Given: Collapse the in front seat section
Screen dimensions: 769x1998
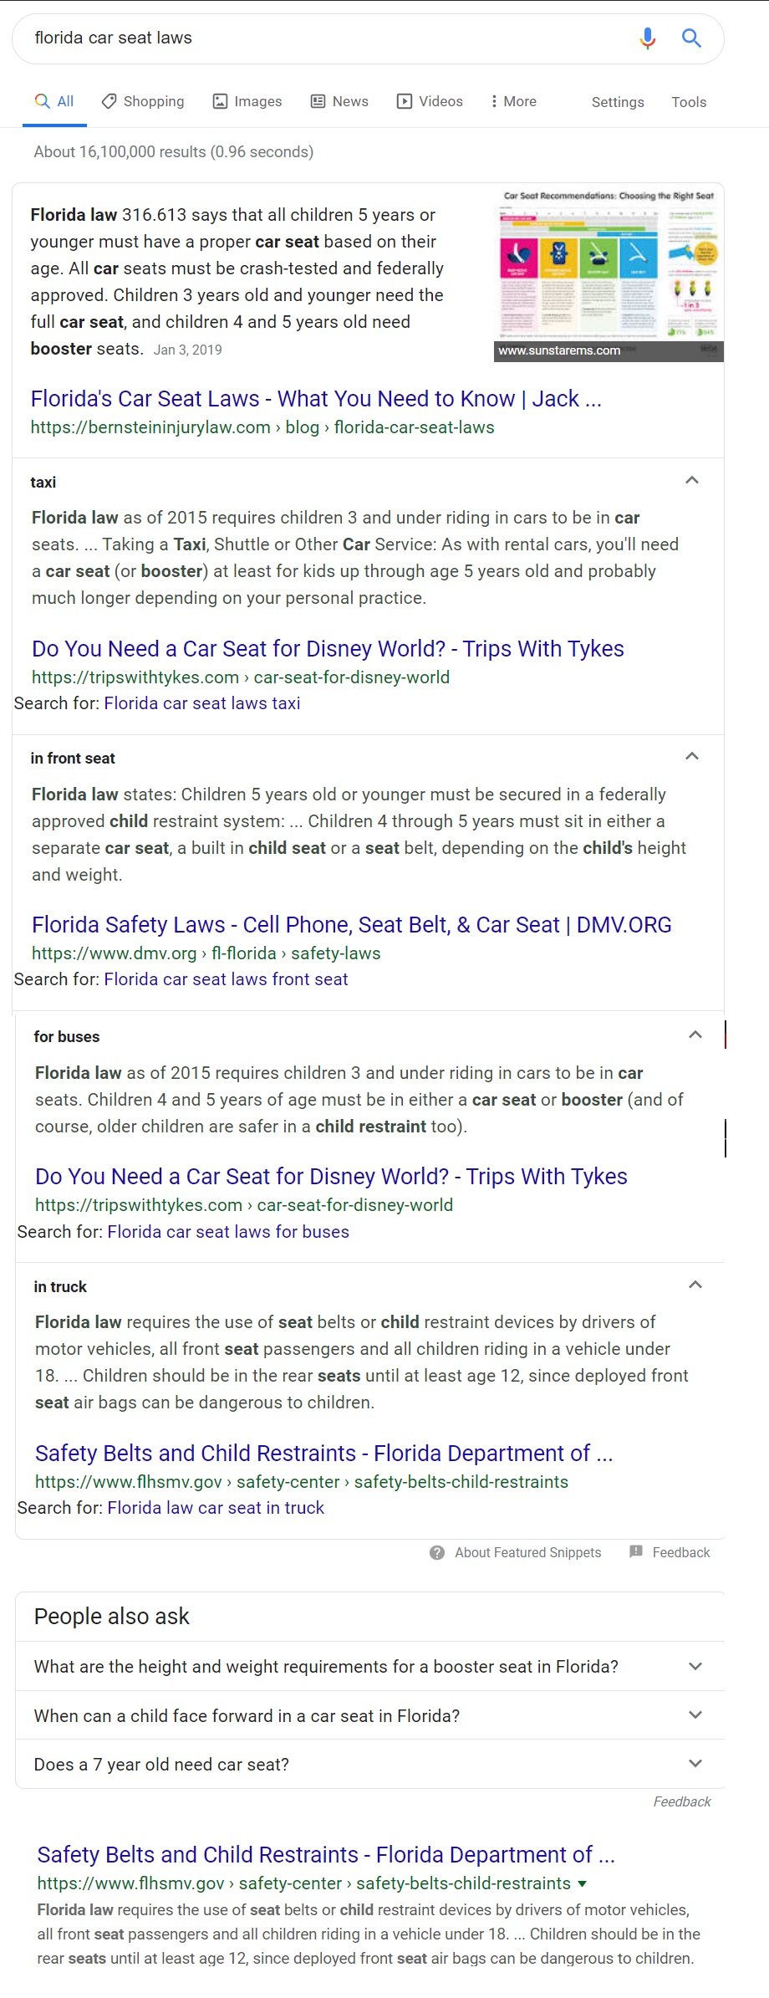Looking at the screenshot, I should click(x=692, y=756).
